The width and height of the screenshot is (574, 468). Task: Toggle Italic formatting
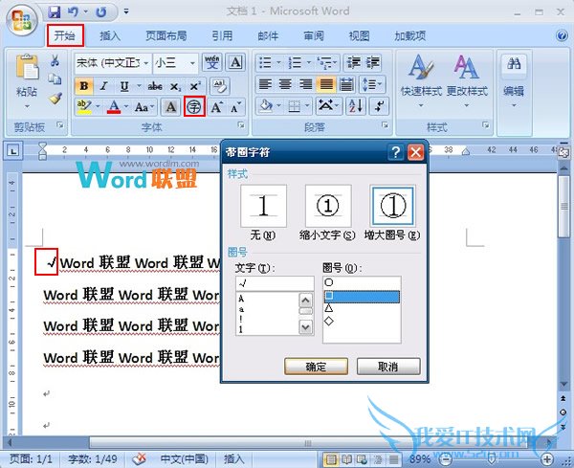[x=104, y=86]
